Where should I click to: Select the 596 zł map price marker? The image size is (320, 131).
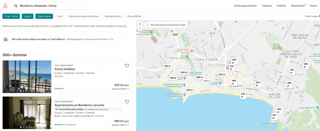click(x=199, y=78)
